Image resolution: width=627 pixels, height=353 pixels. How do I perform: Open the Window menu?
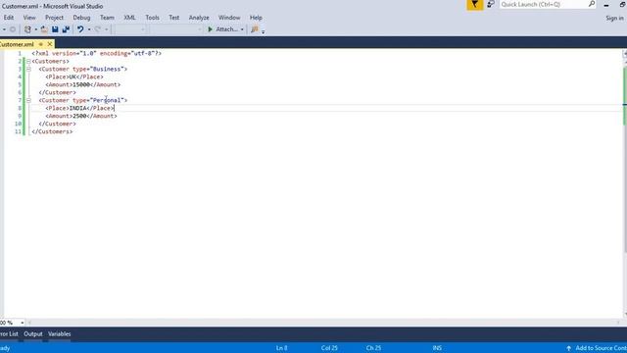(229, 18)
